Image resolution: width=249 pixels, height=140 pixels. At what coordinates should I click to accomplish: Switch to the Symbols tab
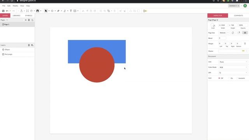point(28,16)
